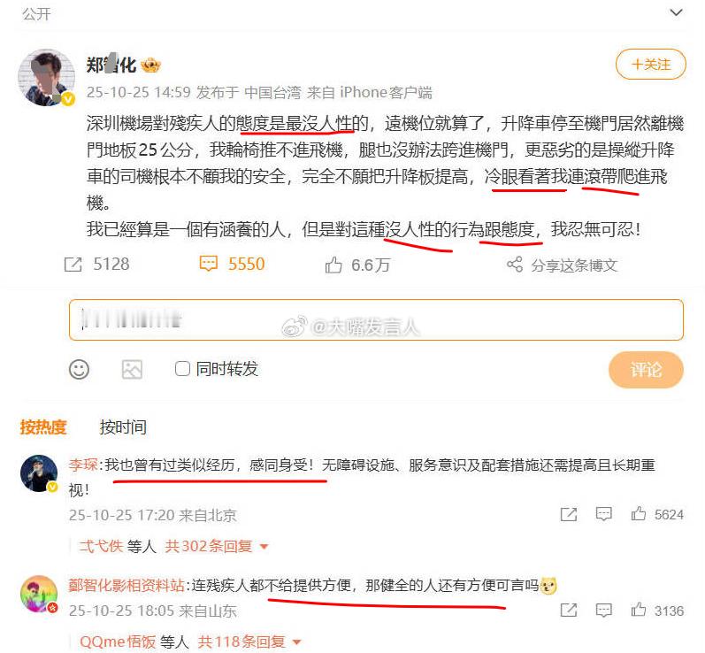Like 李琛's comment with 5624 likes
This screenshot has width=705, height=653.
639,513
